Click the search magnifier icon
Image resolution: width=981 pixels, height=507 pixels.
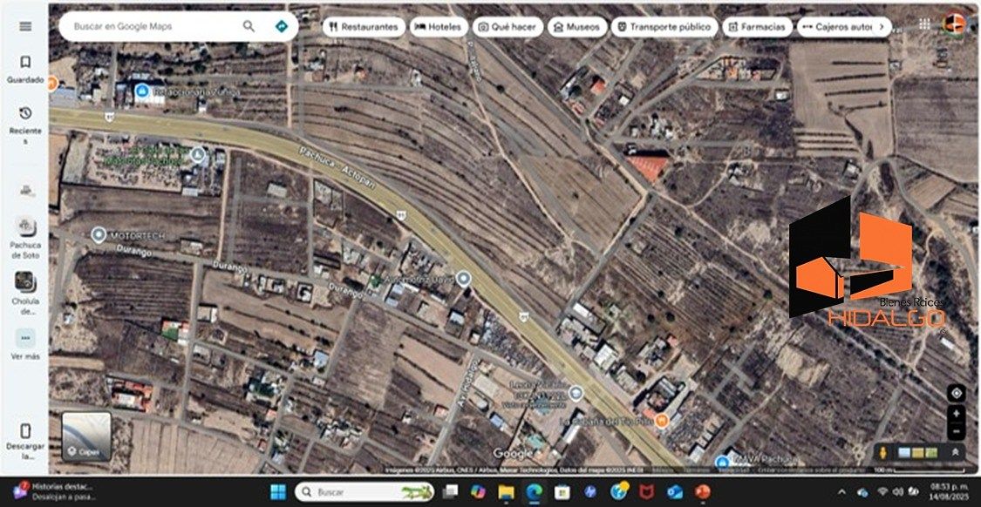click(x=249, y=26)
